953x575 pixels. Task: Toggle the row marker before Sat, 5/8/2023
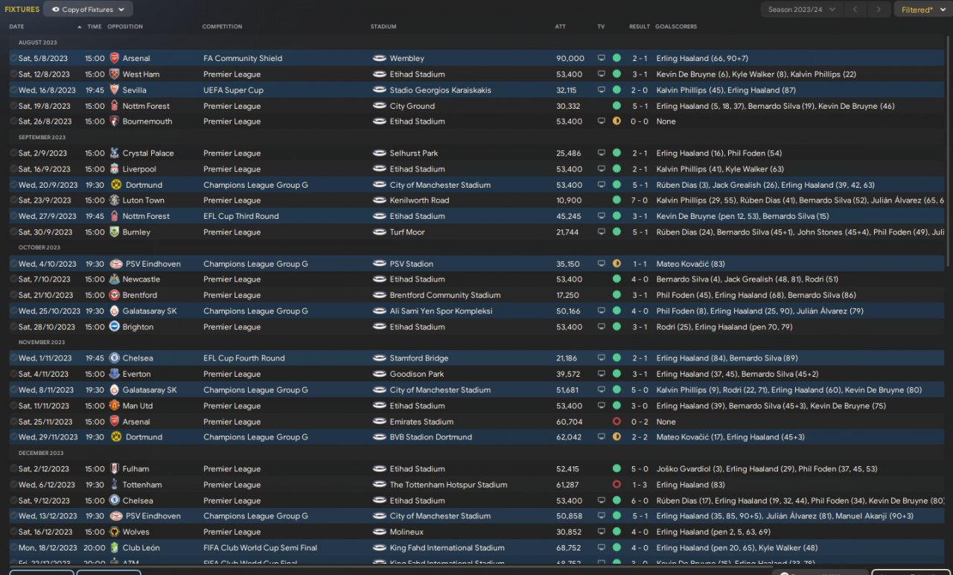[x=13, y=58]
